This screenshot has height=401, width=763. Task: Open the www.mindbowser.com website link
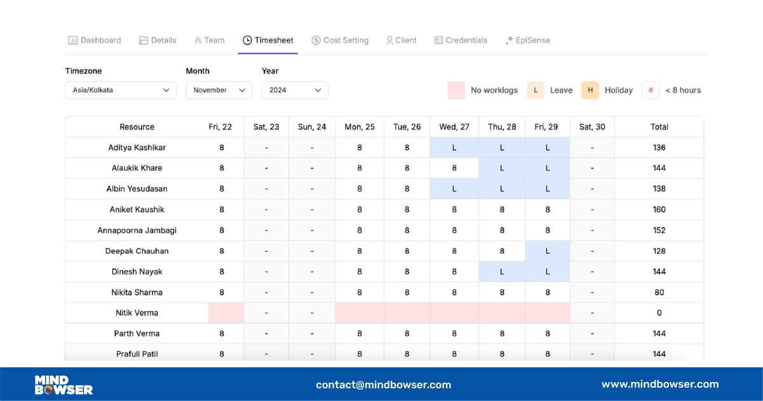(659, 384)
